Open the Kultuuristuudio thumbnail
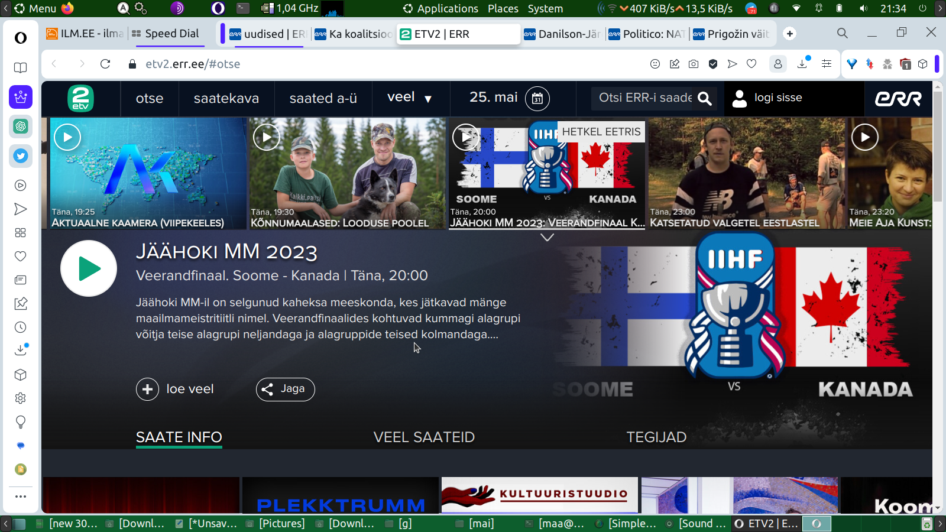Viewport: 946px width, 532px height. click(540, 495)
